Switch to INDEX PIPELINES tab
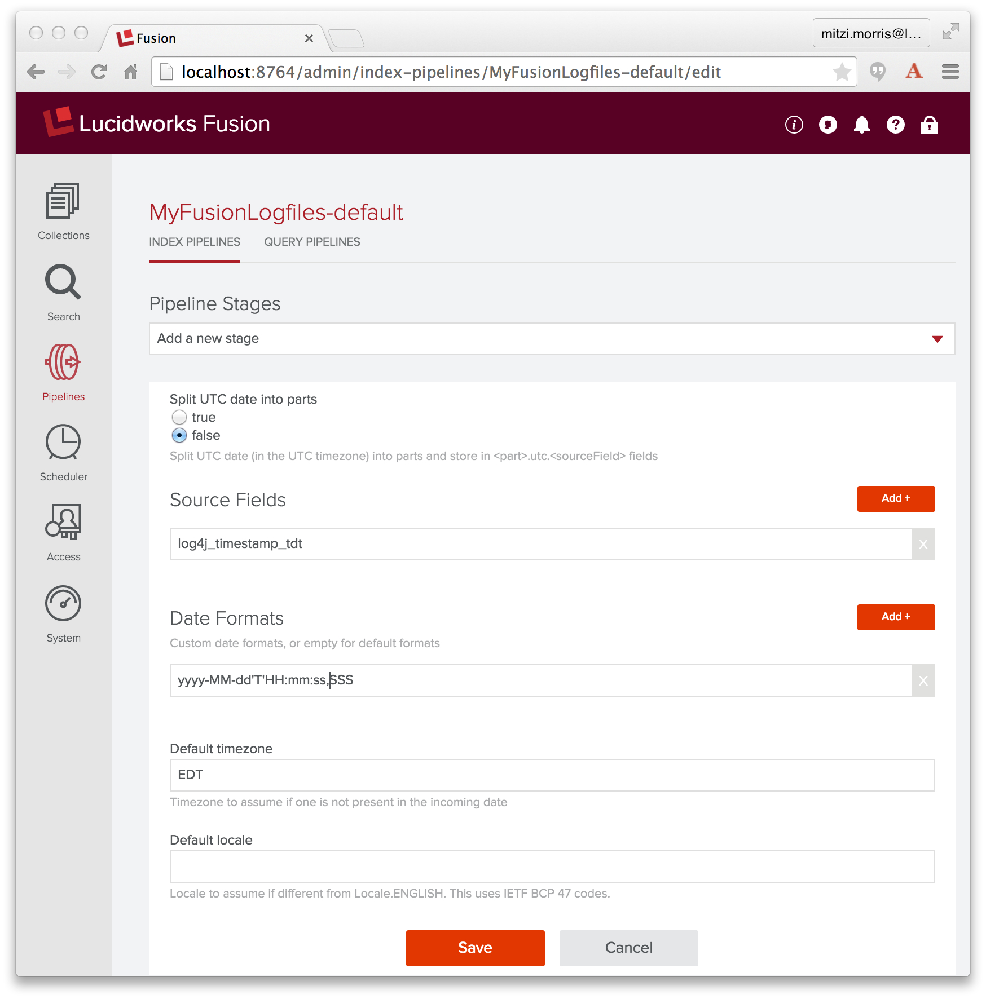 tap(195, 242)
